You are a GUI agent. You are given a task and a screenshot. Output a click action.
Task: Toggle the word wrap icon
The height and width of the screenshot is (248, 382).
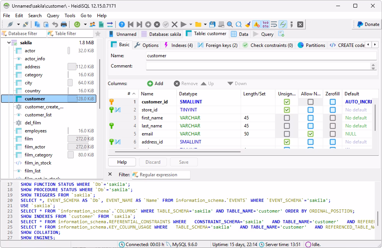click(x=274, y=24)
